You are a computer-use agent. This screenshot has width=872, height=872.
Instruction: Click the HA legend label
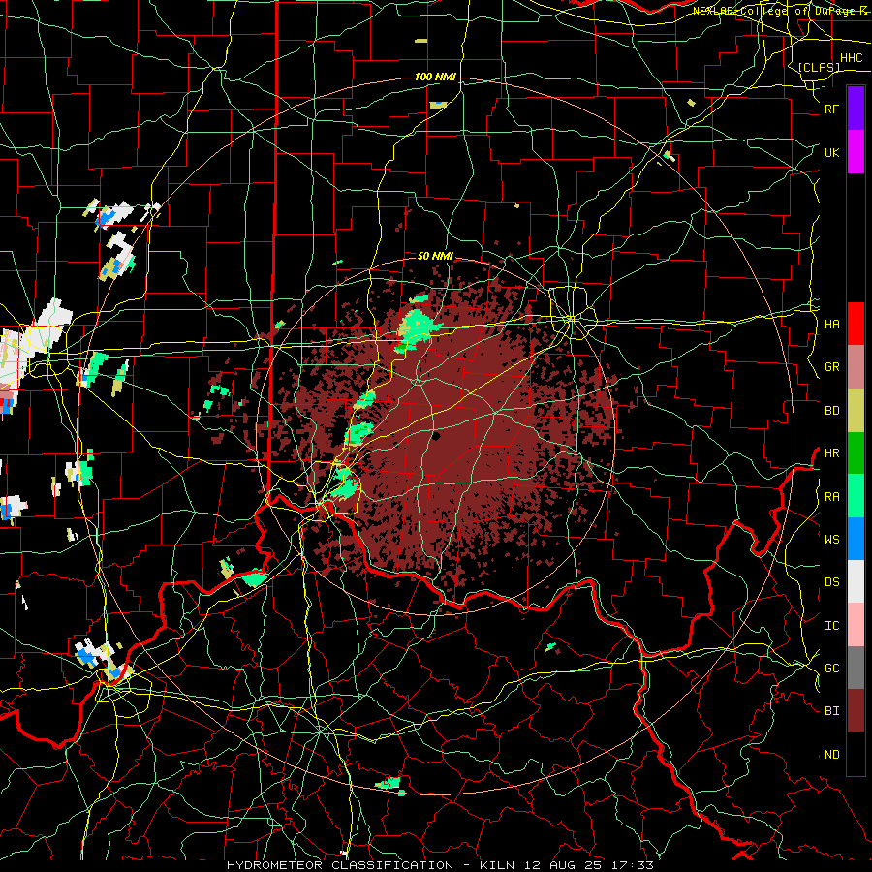pyautogui.click(x=832, y=325)
